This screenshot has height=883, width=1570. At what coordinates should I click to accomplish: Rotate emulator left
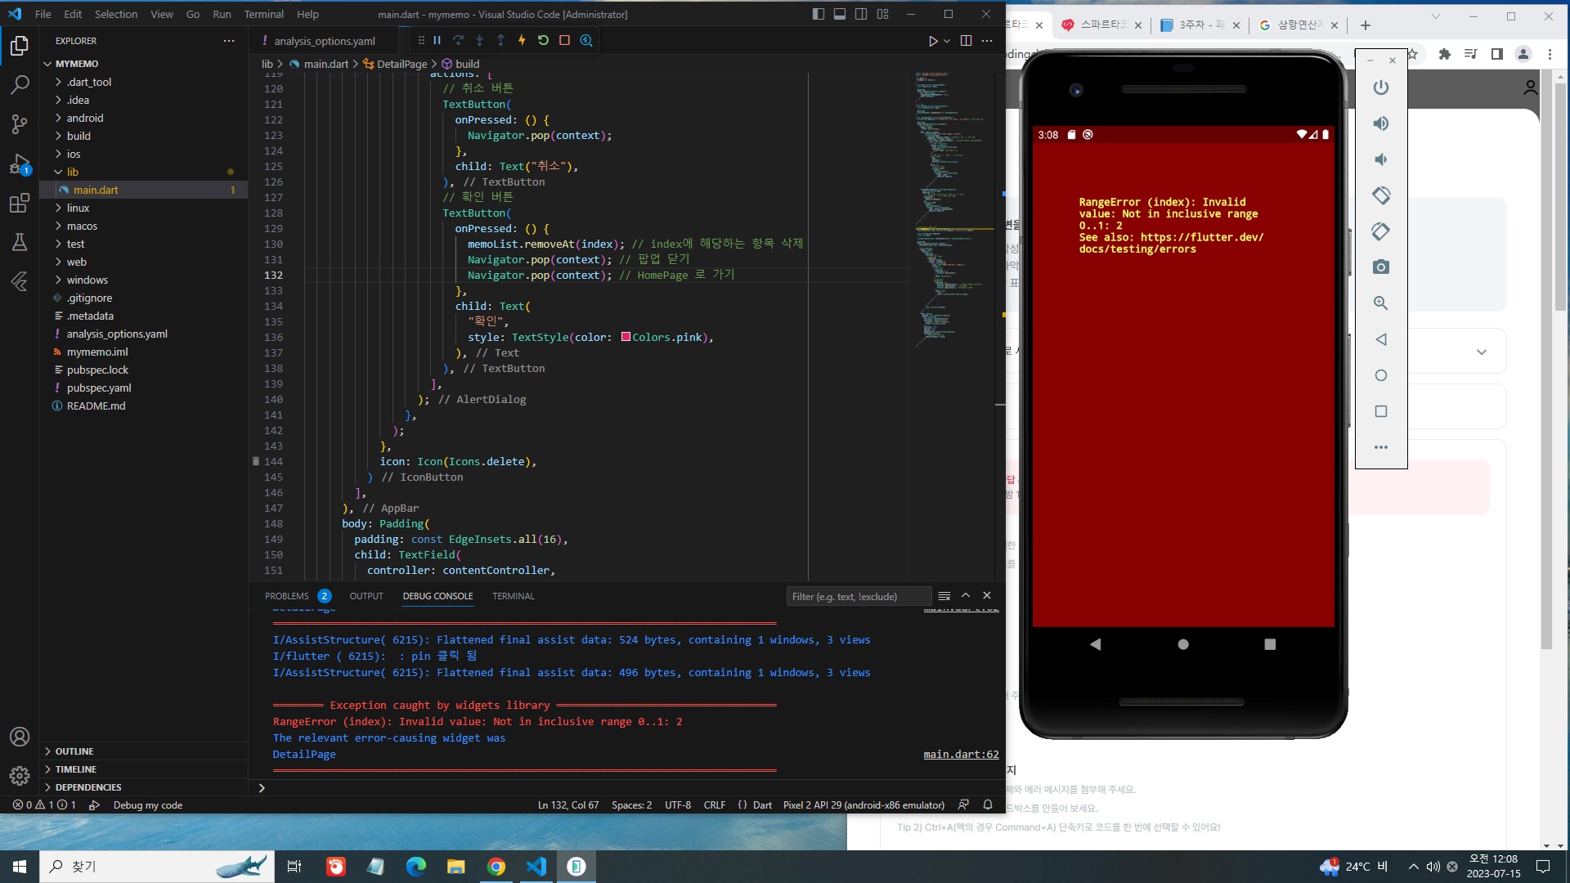tap(1381, 195)
